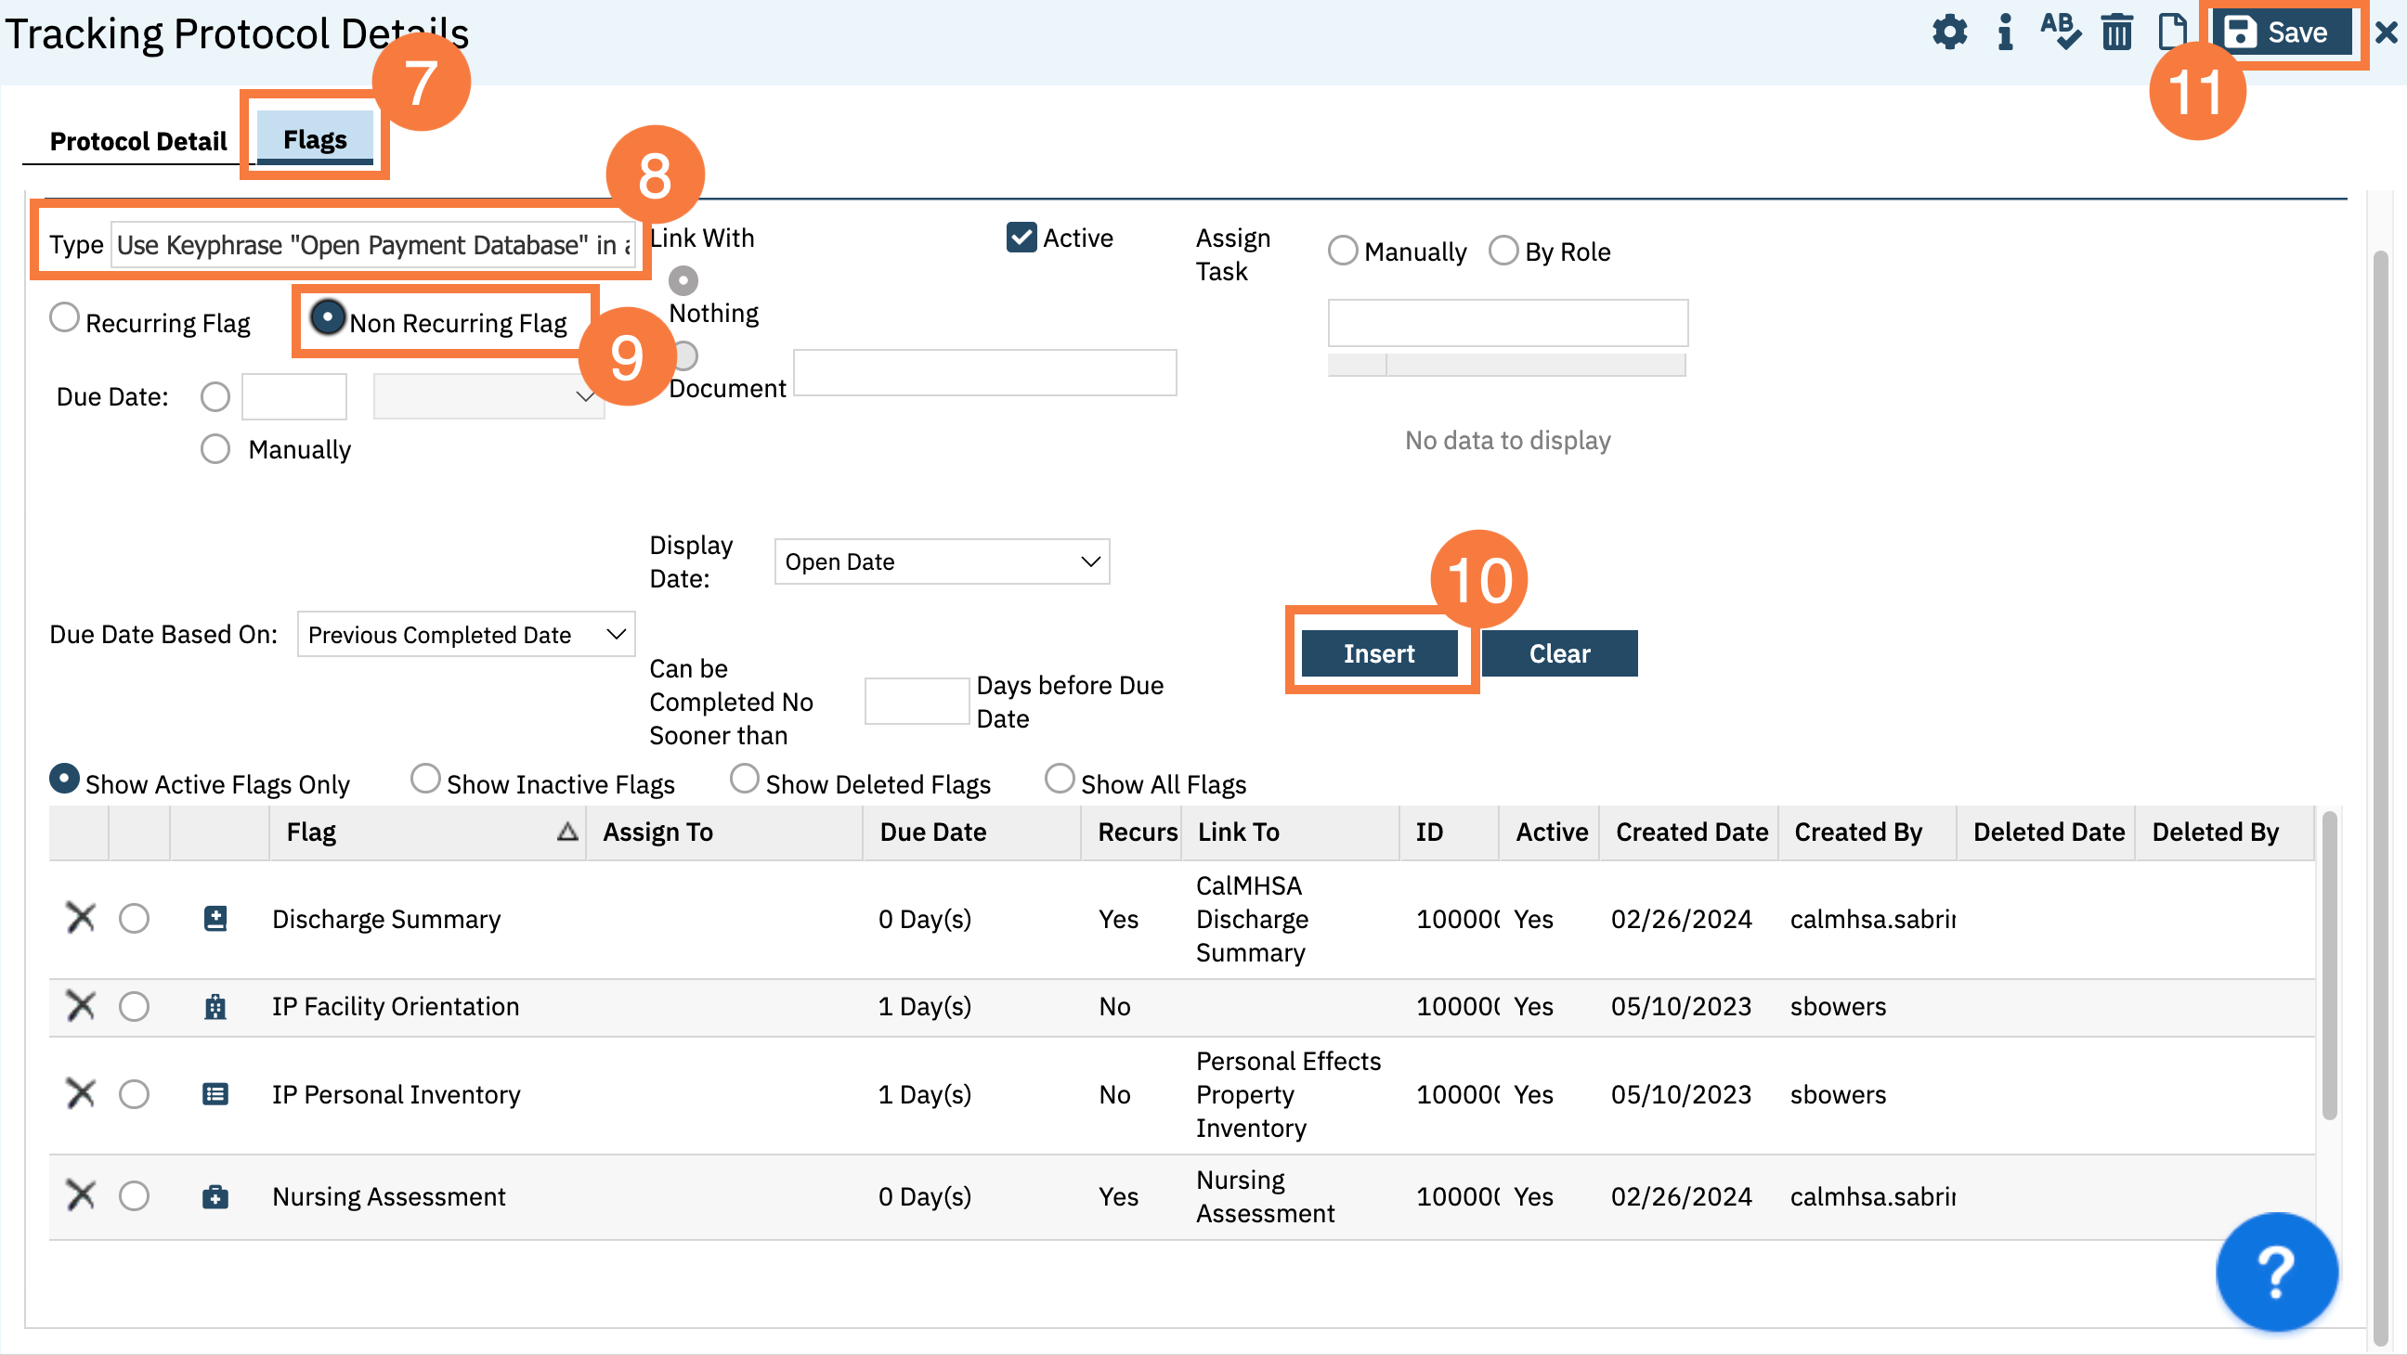Select Show Active Flags Only radio
Viewport: 2407px width, 1355px height.
point(63,779)
